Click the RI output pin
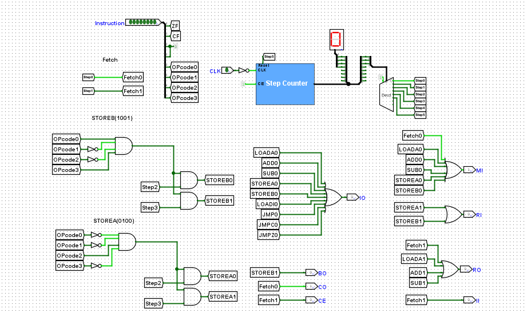This screenshot has width=527, height=313. click(469, 214)
